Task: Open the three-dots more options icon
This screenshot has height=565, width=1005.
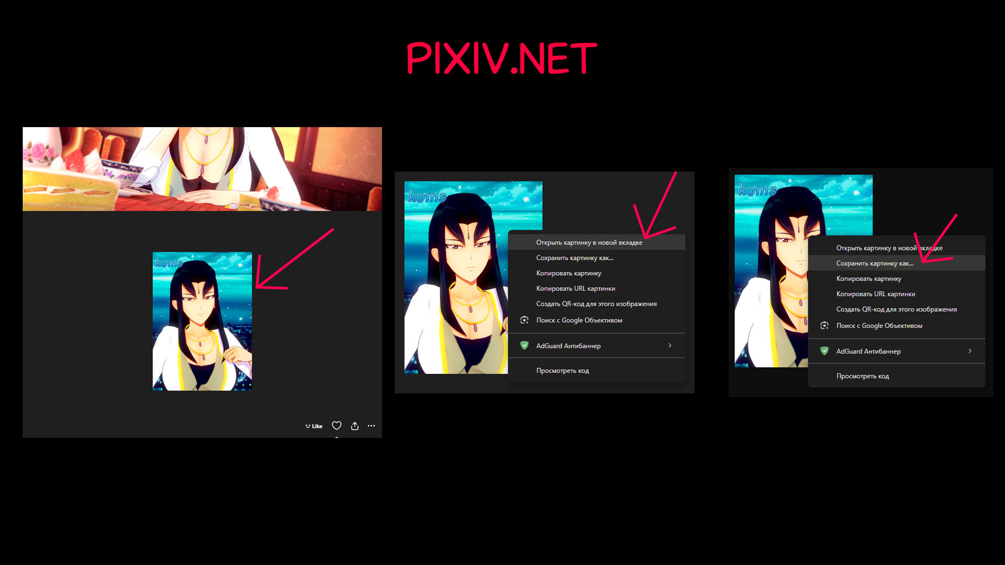Action: pos(371,425)
